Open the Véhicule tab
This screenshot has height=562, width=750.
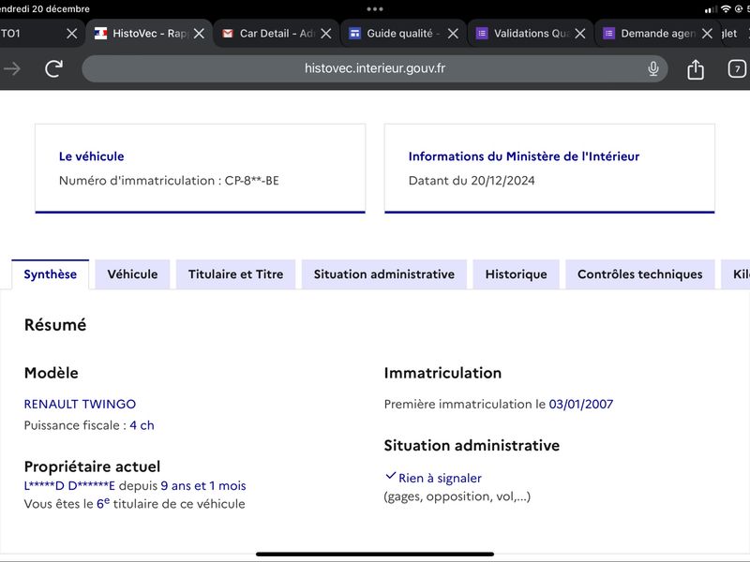[x=132, y=274]
